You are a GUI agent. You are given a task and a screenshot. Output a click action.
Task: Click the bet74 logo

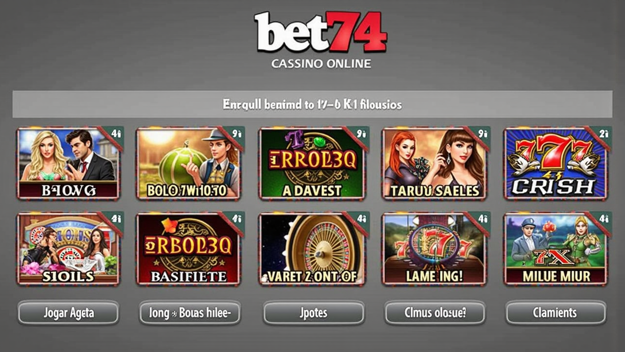(x=321, y=33)
